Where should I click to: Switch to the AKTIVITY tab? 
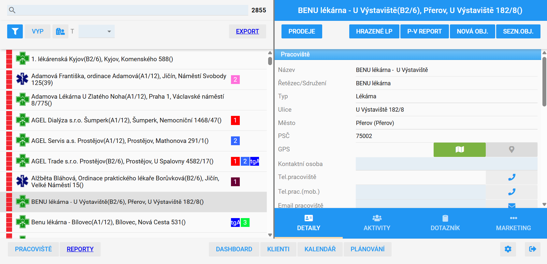click(x=377, y=223)
